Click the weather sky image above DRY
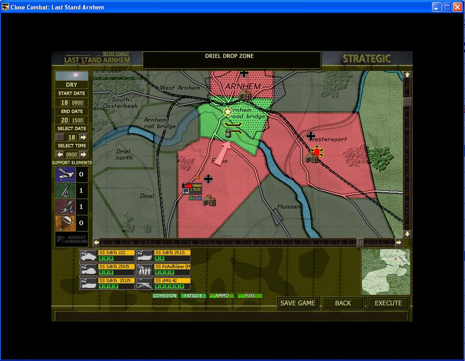 click(x=72, y=76)
